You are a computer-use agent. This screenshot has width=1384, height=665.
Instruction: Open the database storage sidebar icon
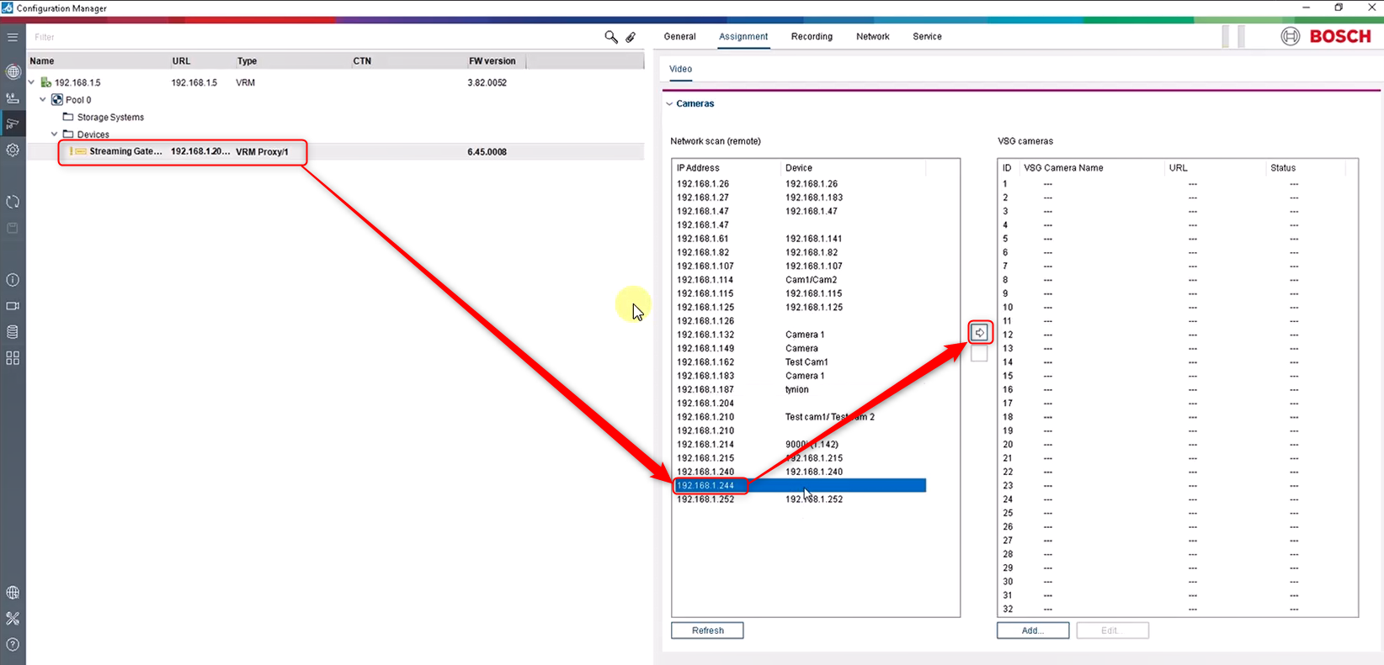(13, 332)
